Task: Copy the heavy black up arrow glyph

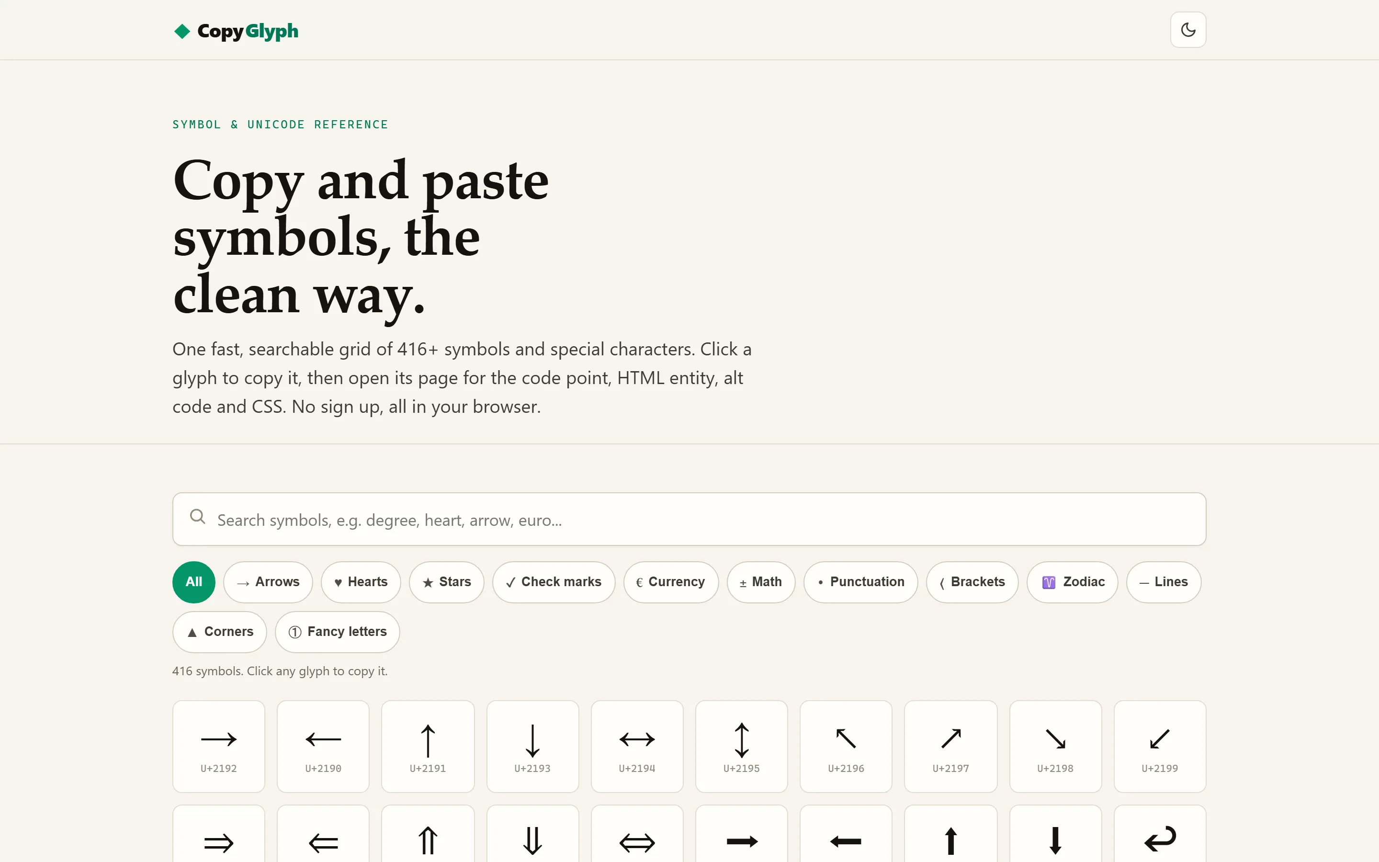Action: [x=950, y=833]
